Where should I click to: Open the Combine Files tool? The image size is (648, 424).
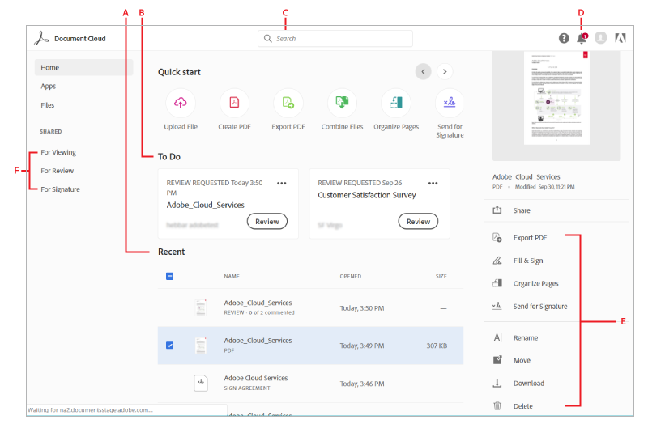(341, 103)
